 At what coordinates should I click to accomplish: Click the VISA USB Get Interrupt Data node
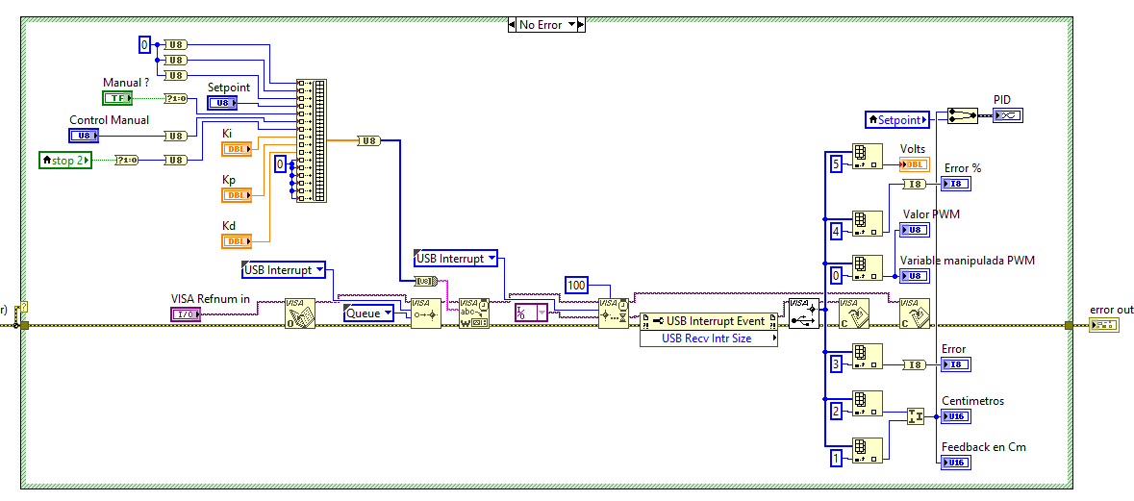click(x=804, y=313)
